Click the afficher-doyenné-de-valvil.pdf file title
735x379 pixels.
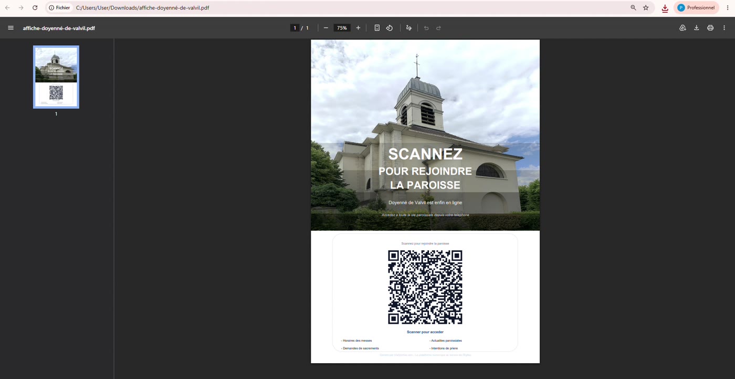[59, 28]
